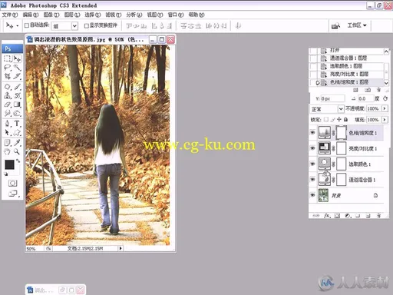Select the 背景 layer thumbnail
393x295 pixels.
point(323,195)
